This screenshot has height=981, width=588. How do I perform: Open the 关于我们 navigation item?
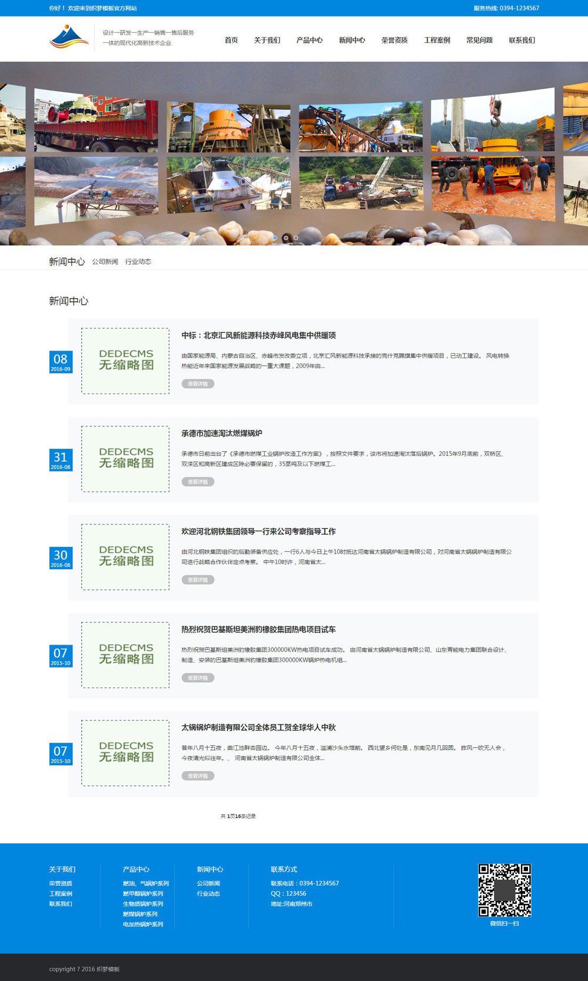tap(267, 40)
